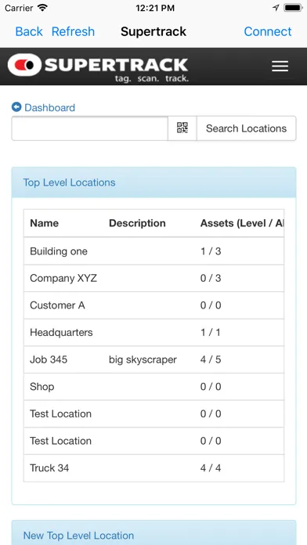
Task: Tap the Wi-Fi signal icon
Action: pyautogui.click(x=43, y=8)
